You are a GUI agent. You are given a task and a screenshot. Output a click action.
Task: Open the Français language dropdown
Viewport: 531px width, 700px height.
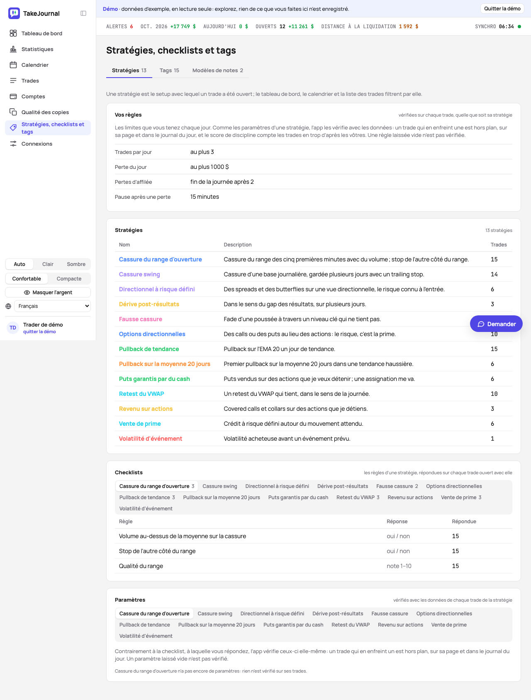[x=52, y=306]
